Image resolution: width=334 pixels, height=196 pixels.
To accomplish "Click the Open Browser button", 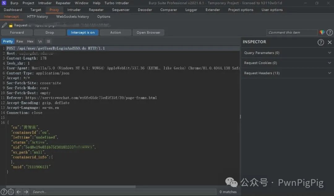I will tap(148, 32).
